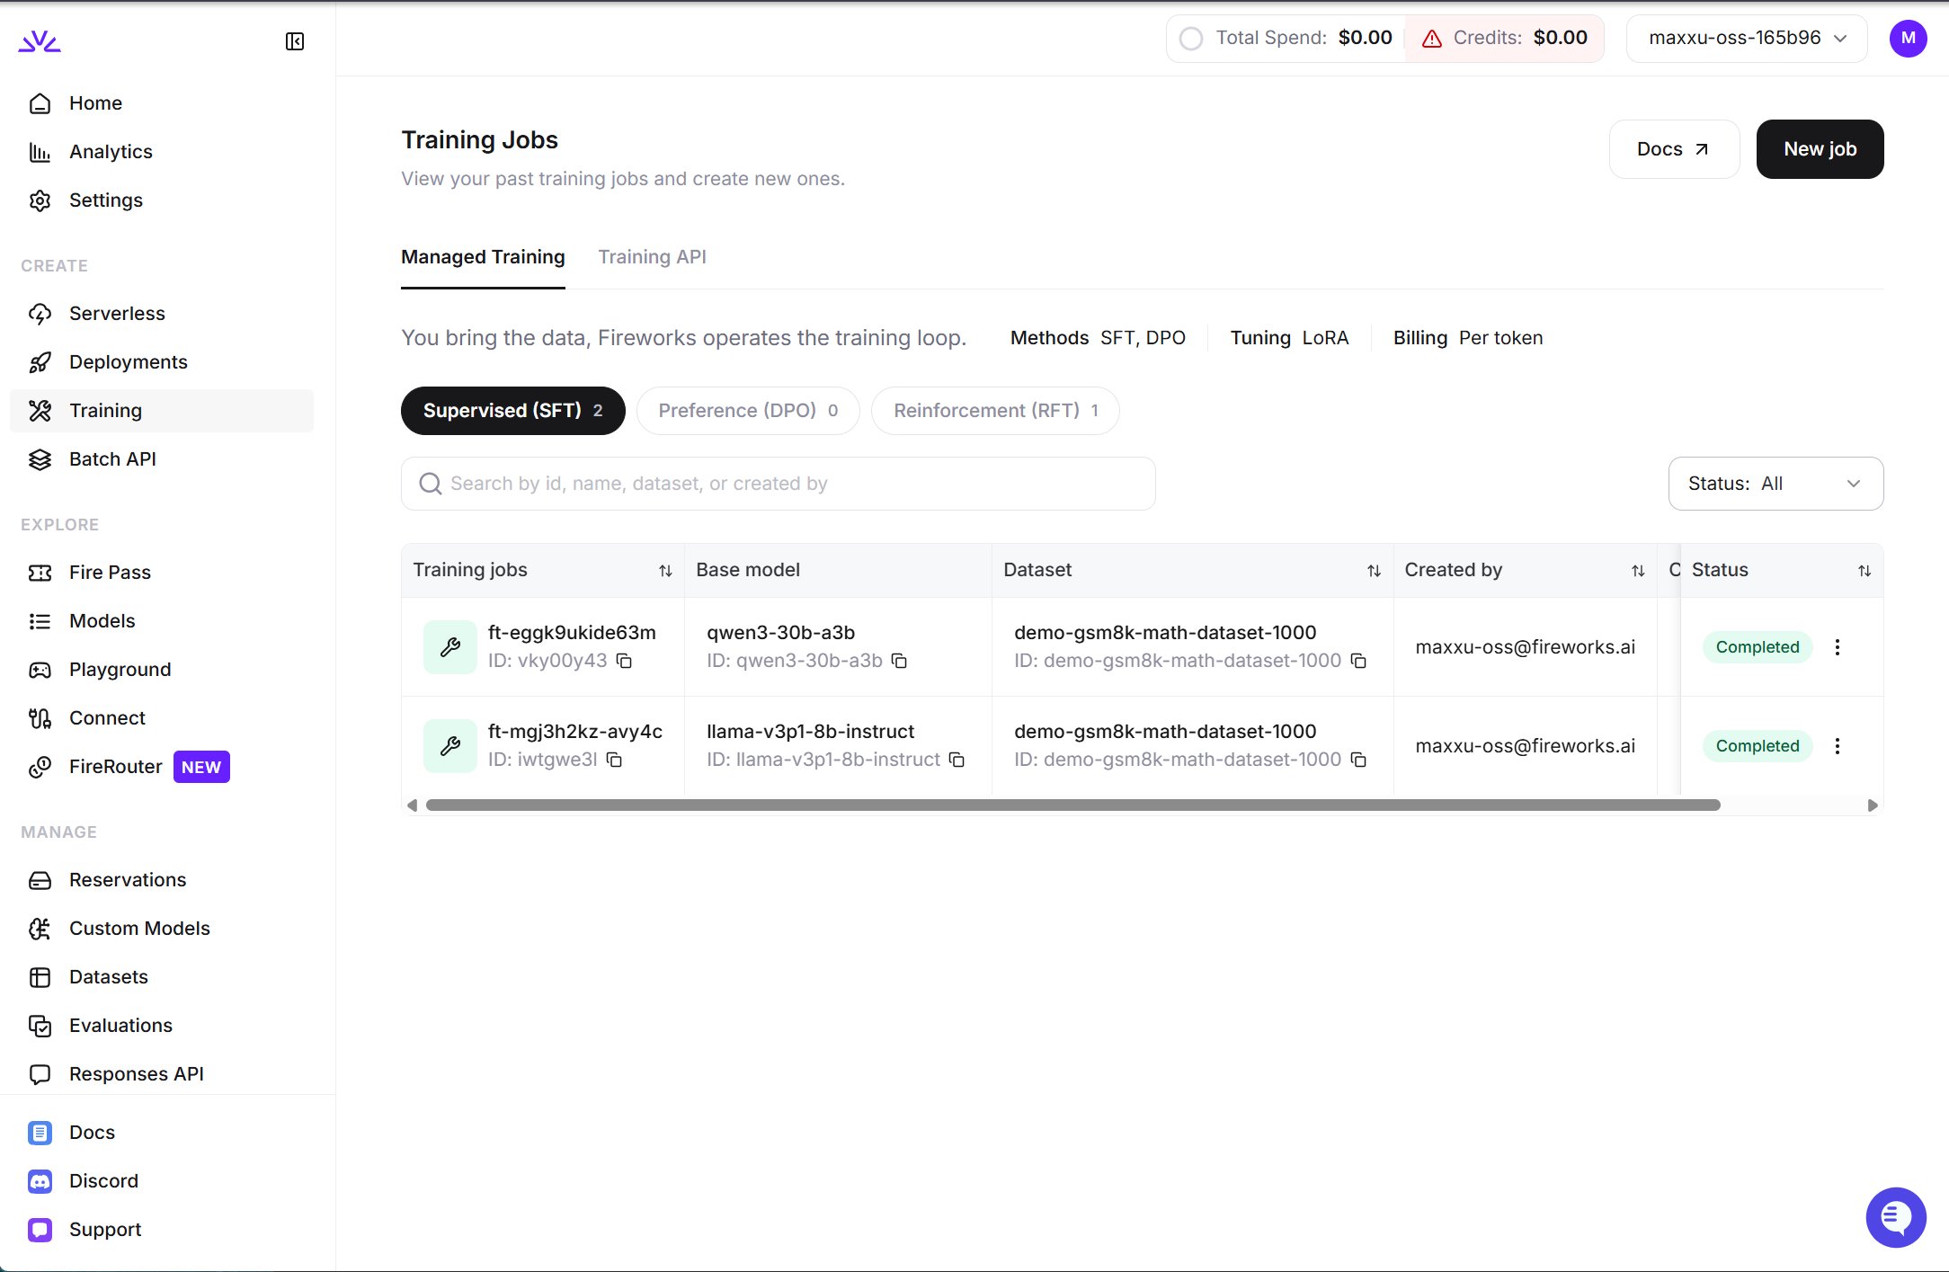The height and width of the screenshot is (1272, 1949).
Task: Sort by Created by column
Action: pyautogui.click(x=1638, y=571)
